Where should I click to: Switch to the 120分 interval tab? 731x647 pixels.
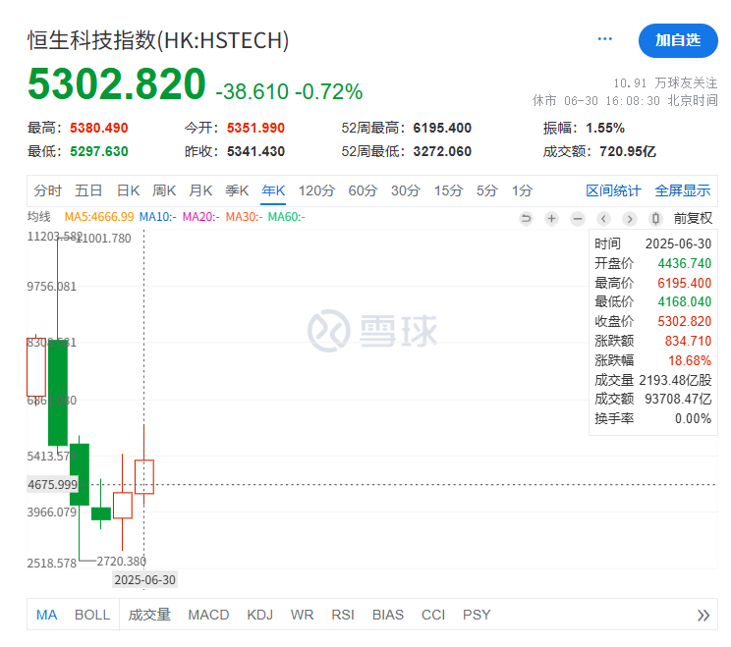click(317, 190)
